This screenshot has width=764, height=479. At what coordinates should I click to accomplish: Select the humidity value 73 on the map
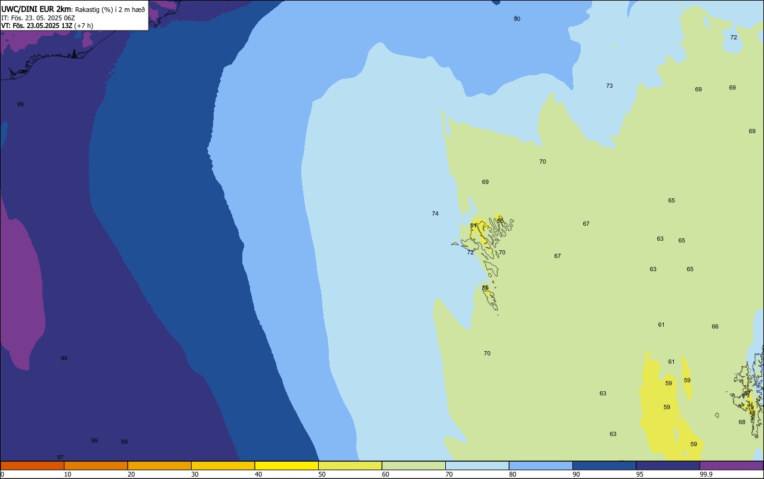(609, 86)
